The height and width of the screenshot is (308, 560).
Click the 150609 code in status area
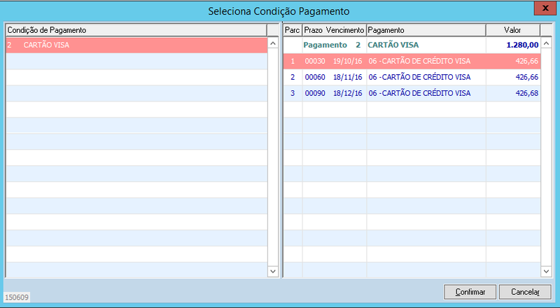(17, 297)
